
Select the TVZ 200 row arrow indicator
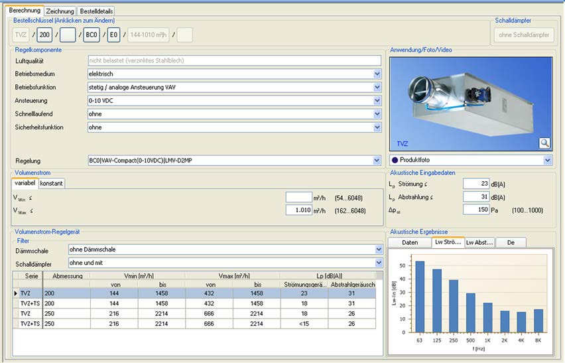(x=16, y=293)
